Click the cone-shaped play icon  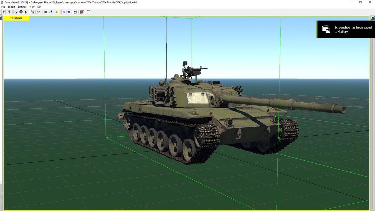tap(39, 12)
